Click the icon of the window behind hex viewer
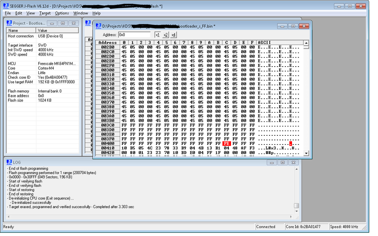Image resolution: width=378 pixels, height=236 pixels. coord(88,23)
